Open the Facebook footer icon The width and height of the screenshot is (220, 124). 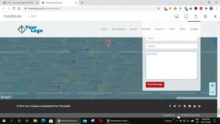coord(170,106)
